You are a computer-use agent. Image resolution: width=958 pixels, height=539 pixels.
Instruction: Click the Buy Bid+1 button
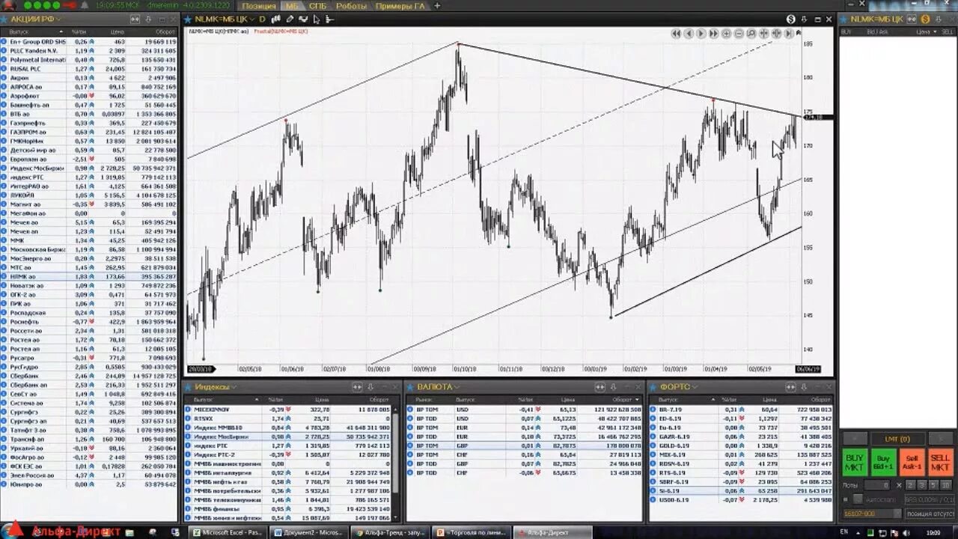[x=884, y=462]
